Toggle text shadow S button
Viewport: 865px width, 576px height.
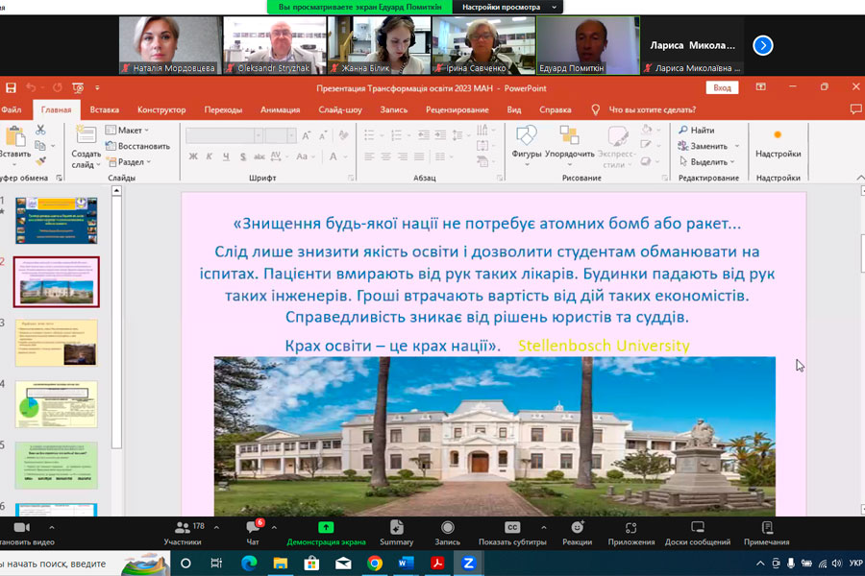[243, 156]
